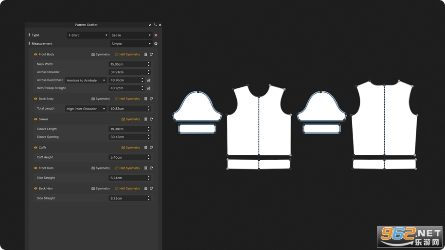The height and width of the screenshot is (250, 445).
Task: Click the Cuff Height 5.40cm field
Action: click(129, 157)
